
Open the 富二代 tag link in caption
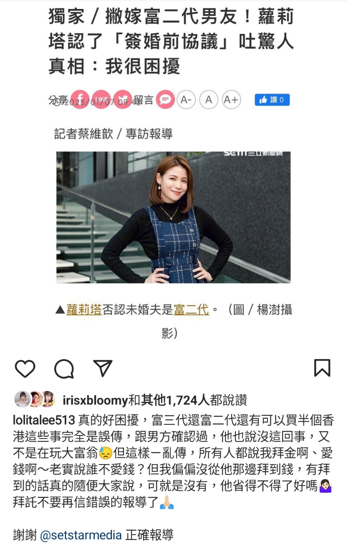pos(191,309)
